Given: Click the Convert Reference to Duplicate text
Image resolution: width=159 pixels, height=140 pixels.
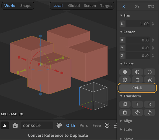Looking at the screenshot, I should 58,135.
